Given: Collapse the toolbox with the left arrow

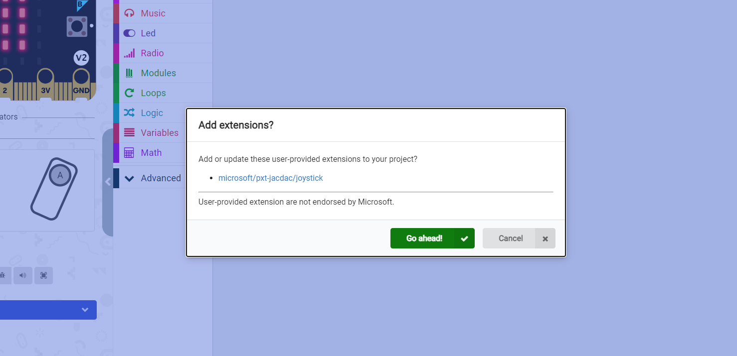Looking at the screenshot, I should [108, 182].
